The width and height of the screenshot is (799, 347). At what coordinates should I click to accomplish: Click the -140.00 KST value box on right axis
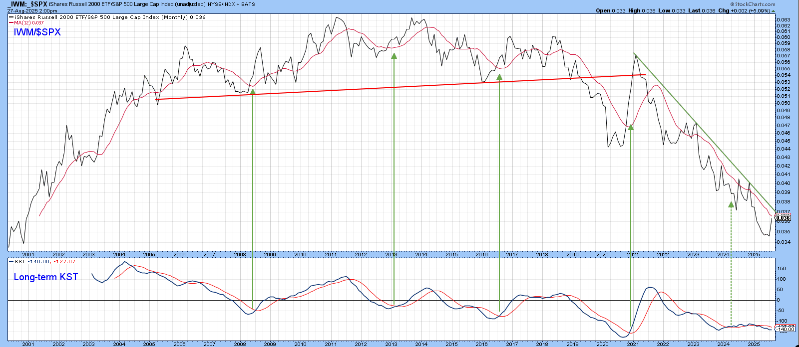(785, 330)
